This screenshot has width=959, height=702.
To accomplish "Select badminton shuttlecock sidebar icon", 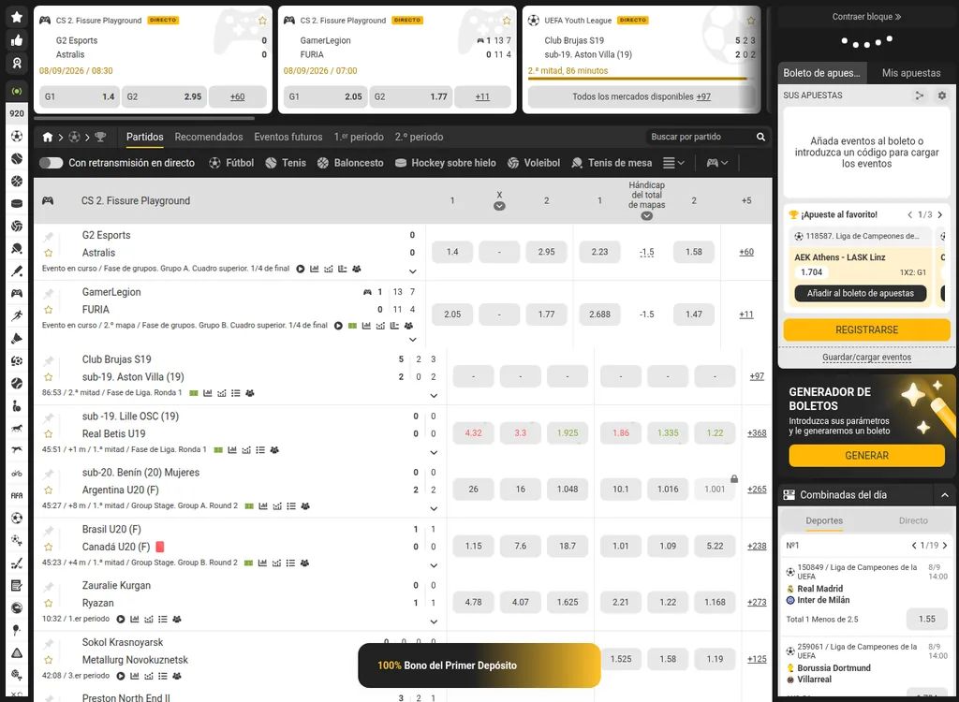I will click(x=17, y=338).
